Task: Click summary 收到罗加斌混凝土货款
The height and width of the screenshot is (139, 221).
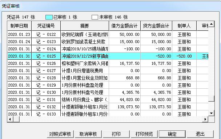Action: 85,42
